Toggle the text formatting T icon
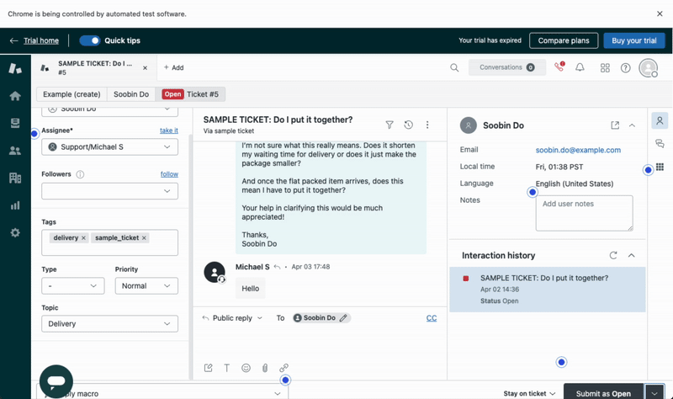 (226, 368)
